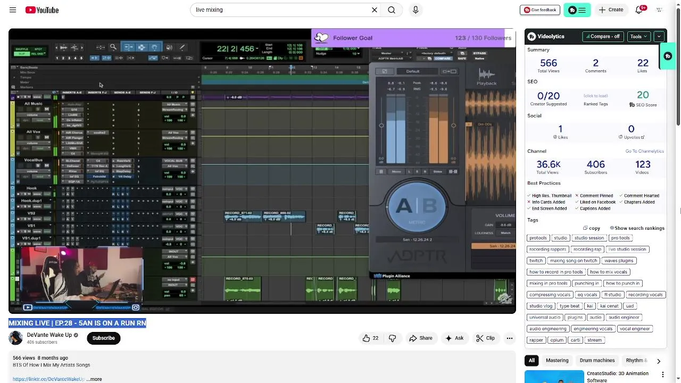Clear the search box with the X

coord(375,10)
